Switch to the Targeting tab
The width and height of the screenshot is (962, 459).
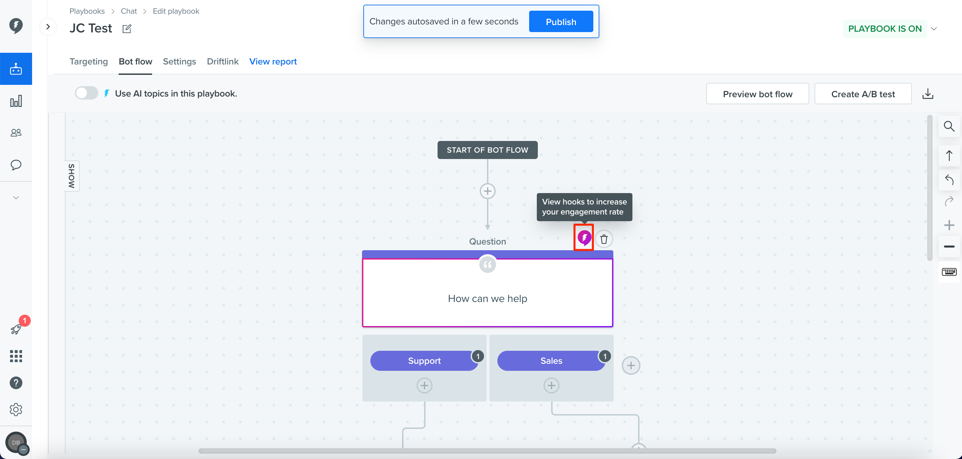[x=89, y=61]
